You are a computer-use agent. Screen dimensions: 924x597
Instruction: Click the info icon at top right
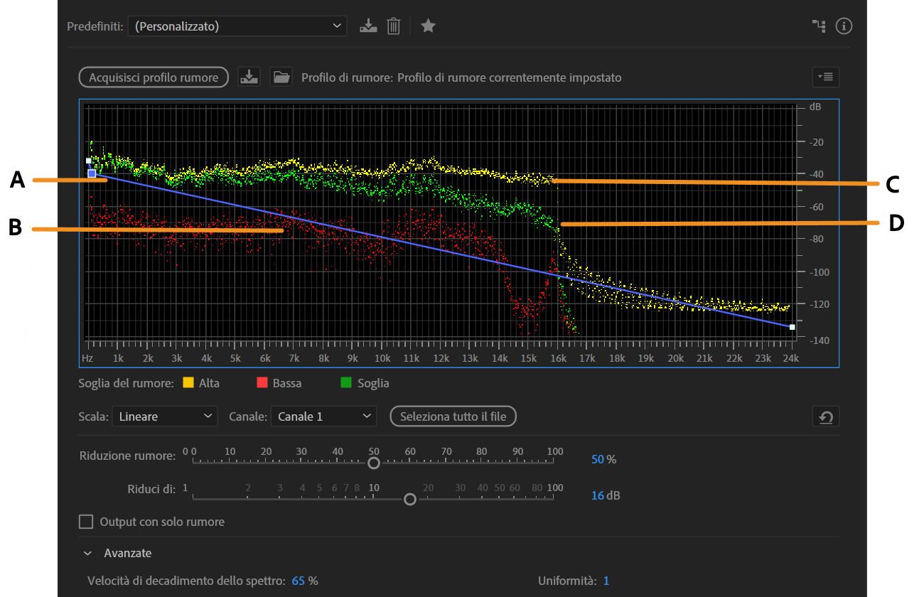(844, 26)
